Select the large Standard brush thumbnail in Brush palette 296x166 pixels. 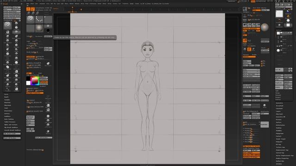coord(7,25)
